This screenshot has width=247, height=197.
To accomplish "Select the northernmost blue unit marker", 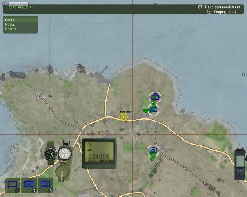I will tap(155, 97).
